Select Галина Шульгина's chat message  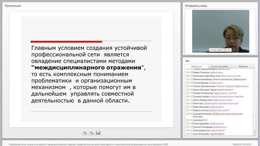[206, 131]
